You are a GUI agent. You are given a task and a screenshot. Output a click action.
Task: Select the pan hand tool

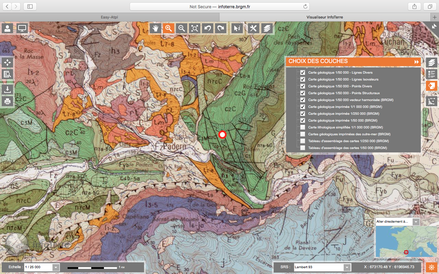click(155, 28)
